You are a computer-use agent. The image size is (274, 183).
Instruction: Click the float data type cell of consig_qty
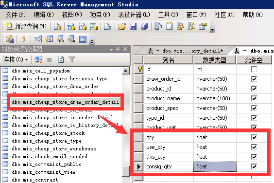pos(215,166)
